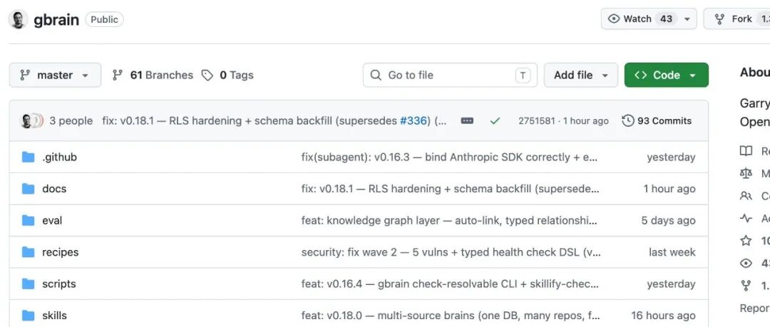770x327 pixels.
Task: Focus the Go to file search field
Action: pos(450,75)
